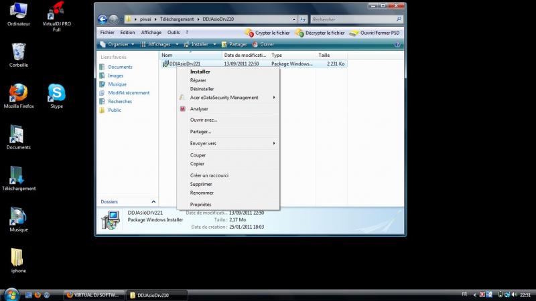Click the Décrypter le fichier button
Viewport: 536px width, 301px height.
coord(320,33)
